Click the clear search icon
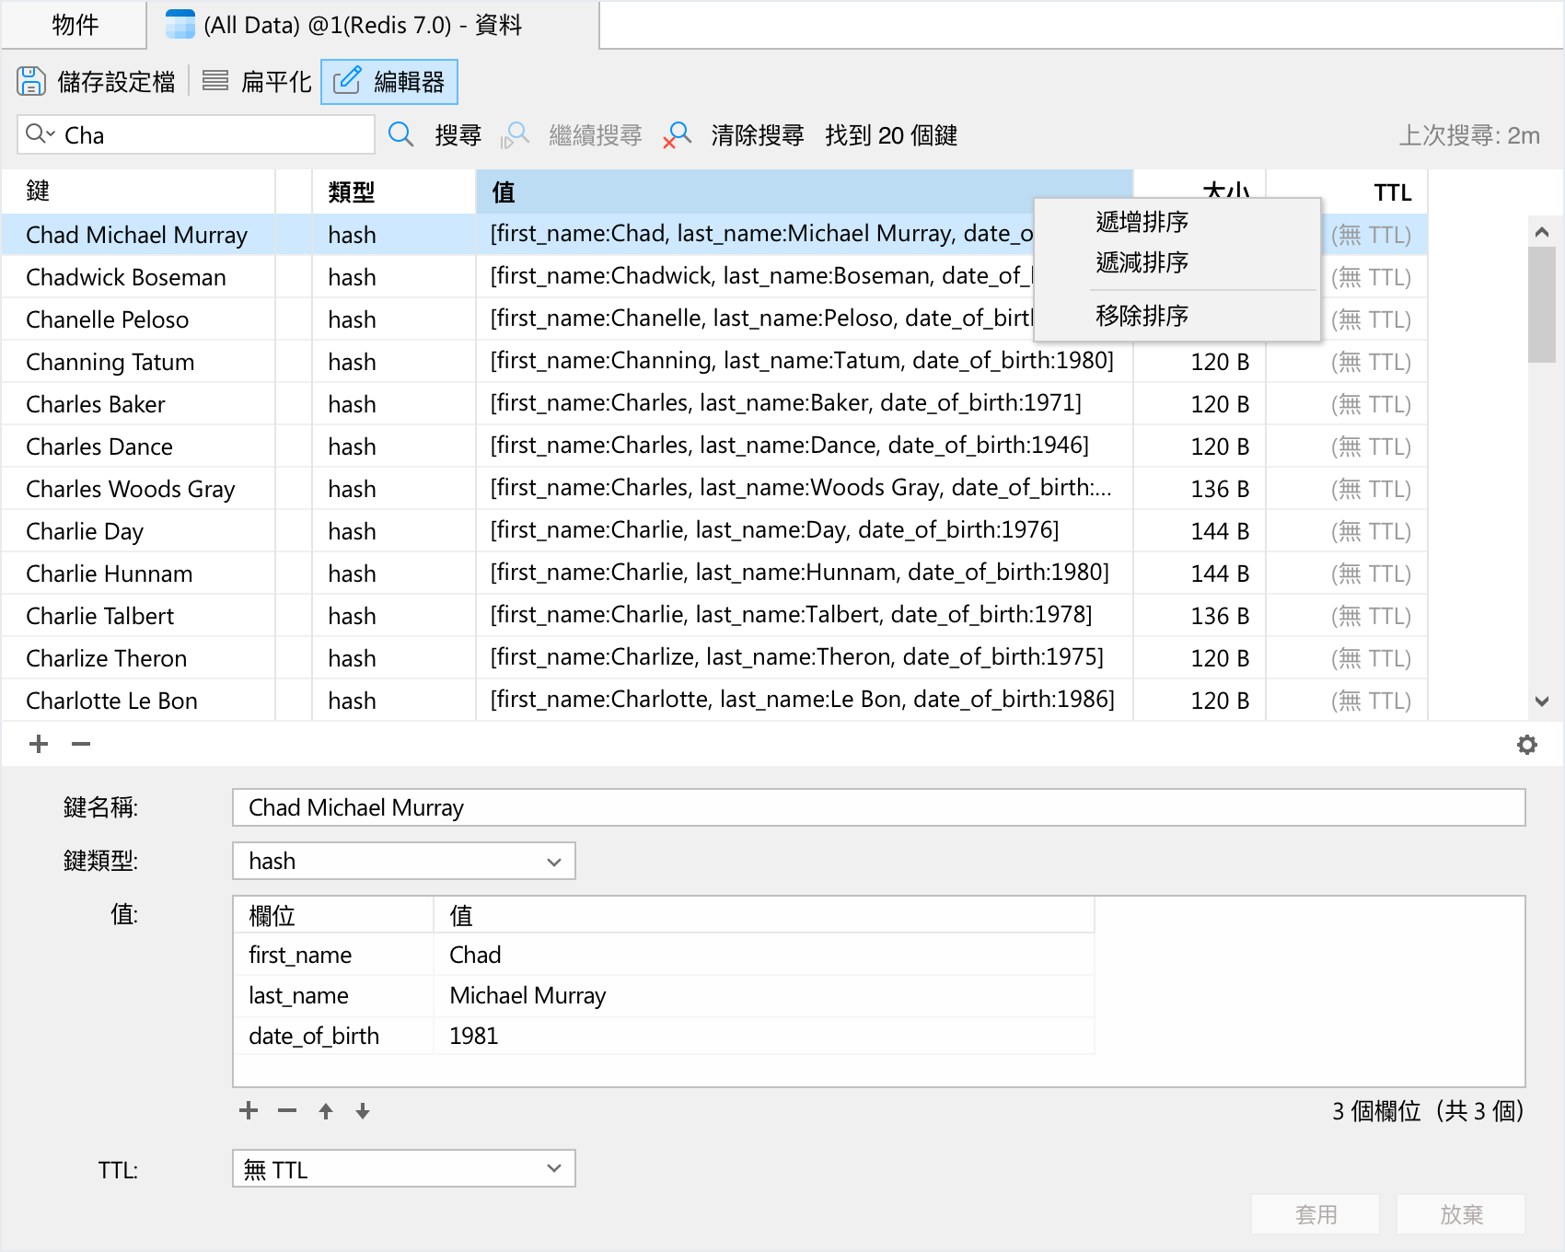The width and height of the screenshot is (1565, 1252). (678, 135)
